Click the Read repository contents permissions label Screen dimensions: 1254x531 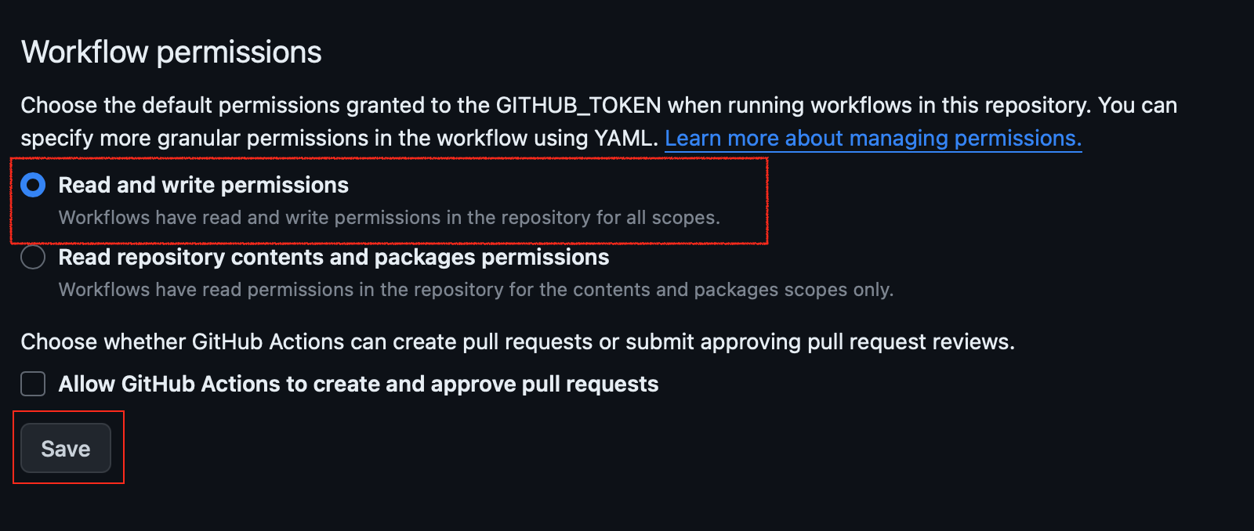tap(333, 257)
